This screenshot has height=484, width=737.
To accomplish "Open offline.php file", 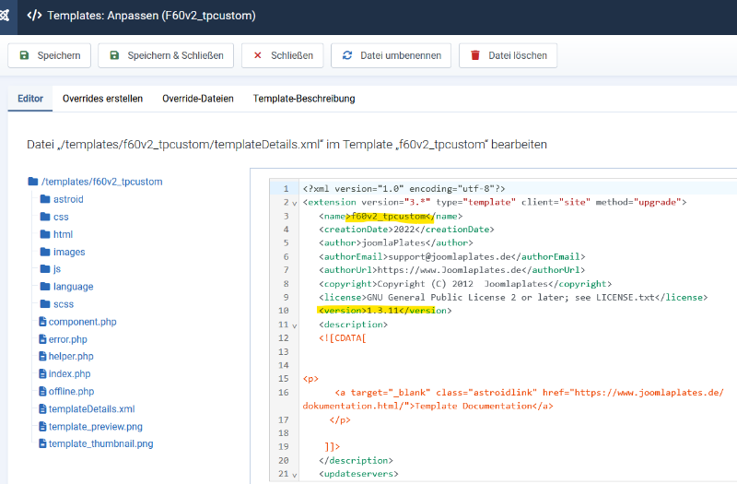I will click(x=71, y=391).
